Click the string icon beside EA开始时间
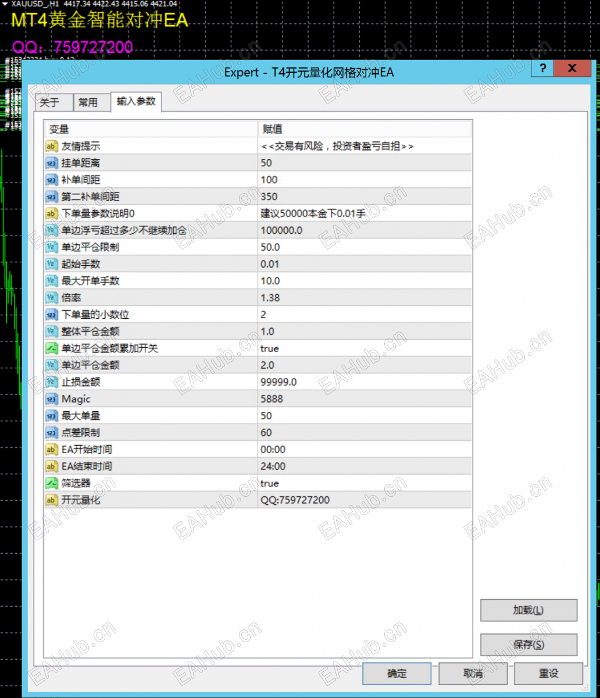Viewport: 600px width, 698px height. [52, 450]
